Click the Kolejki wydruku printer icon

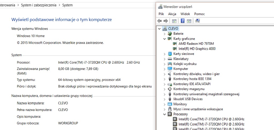(170, 64)
